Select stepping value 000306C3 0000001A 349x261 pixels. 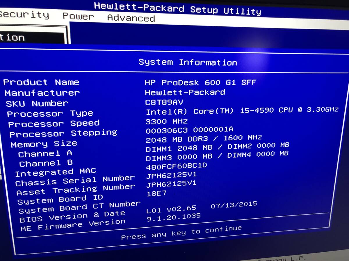(189, 130)
